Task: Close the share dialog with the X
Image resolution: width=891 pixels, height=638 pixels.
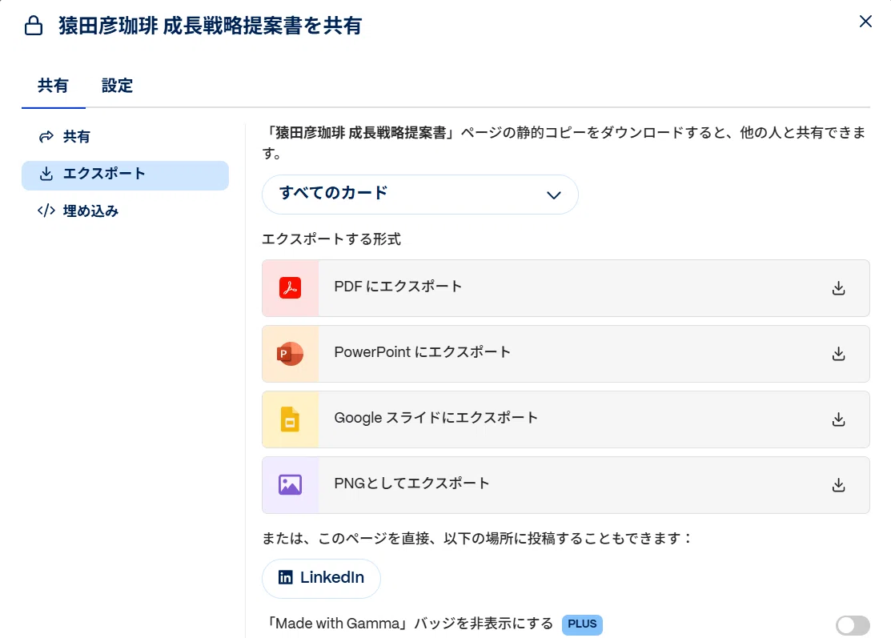Action: [865, 22]
